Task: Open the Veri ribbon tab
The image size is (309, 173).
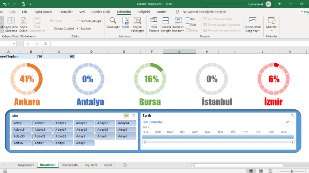Action: pos(82,12)
